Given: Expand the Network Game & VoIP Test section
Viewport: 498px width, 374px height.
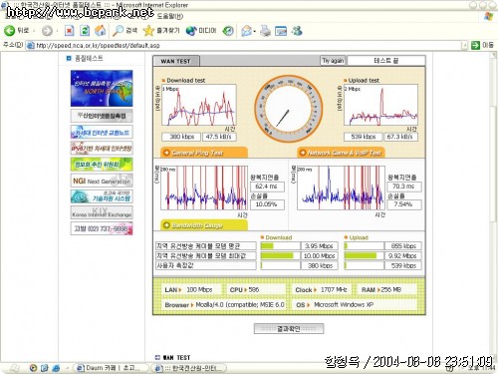Looking at the screenshot, I should coord(341,153).
